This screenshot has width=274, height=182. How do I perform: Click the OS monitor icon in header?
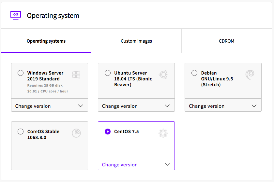pos(16,15)
